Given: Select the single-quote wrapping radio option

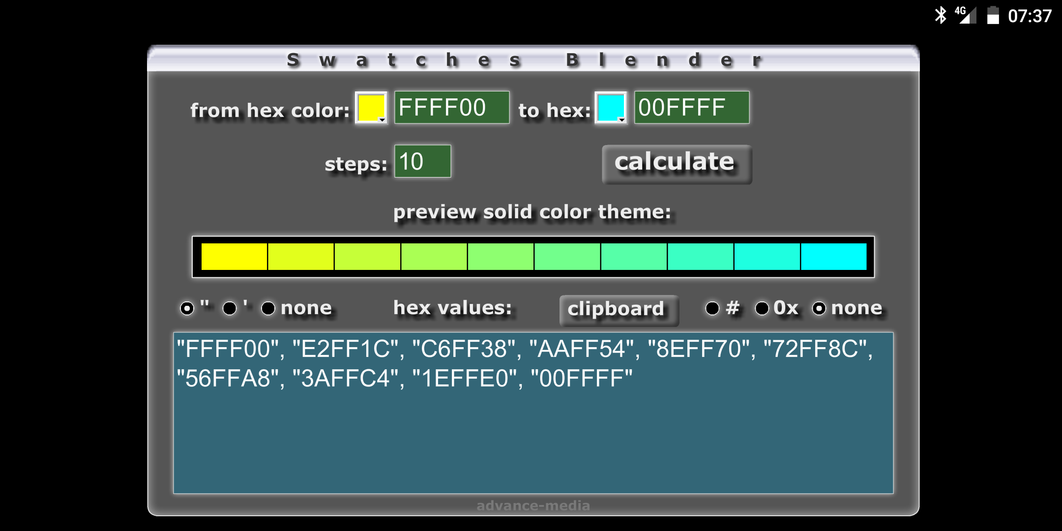Looking at the screenshot, I should coord(229,308).
